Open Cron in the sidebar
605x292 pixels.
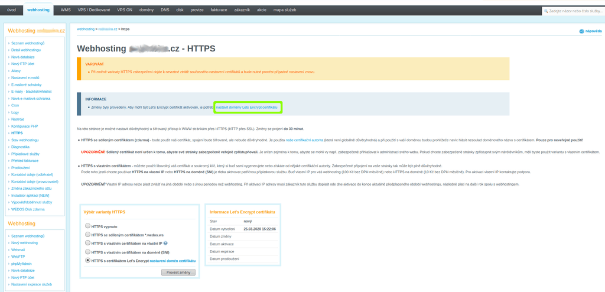click(15, 105)
